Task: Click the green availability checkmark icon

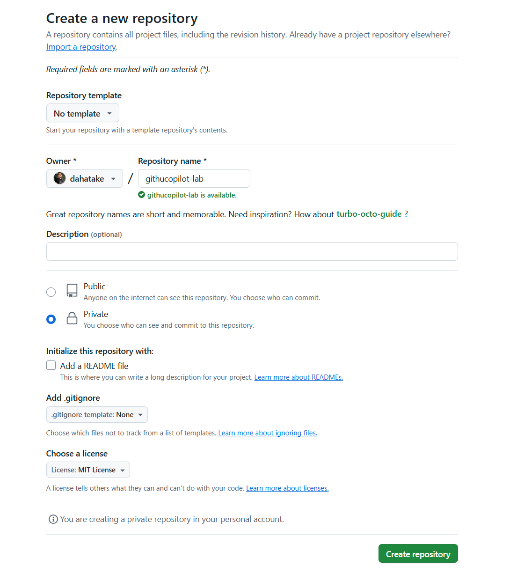Action: pos(141,195)
